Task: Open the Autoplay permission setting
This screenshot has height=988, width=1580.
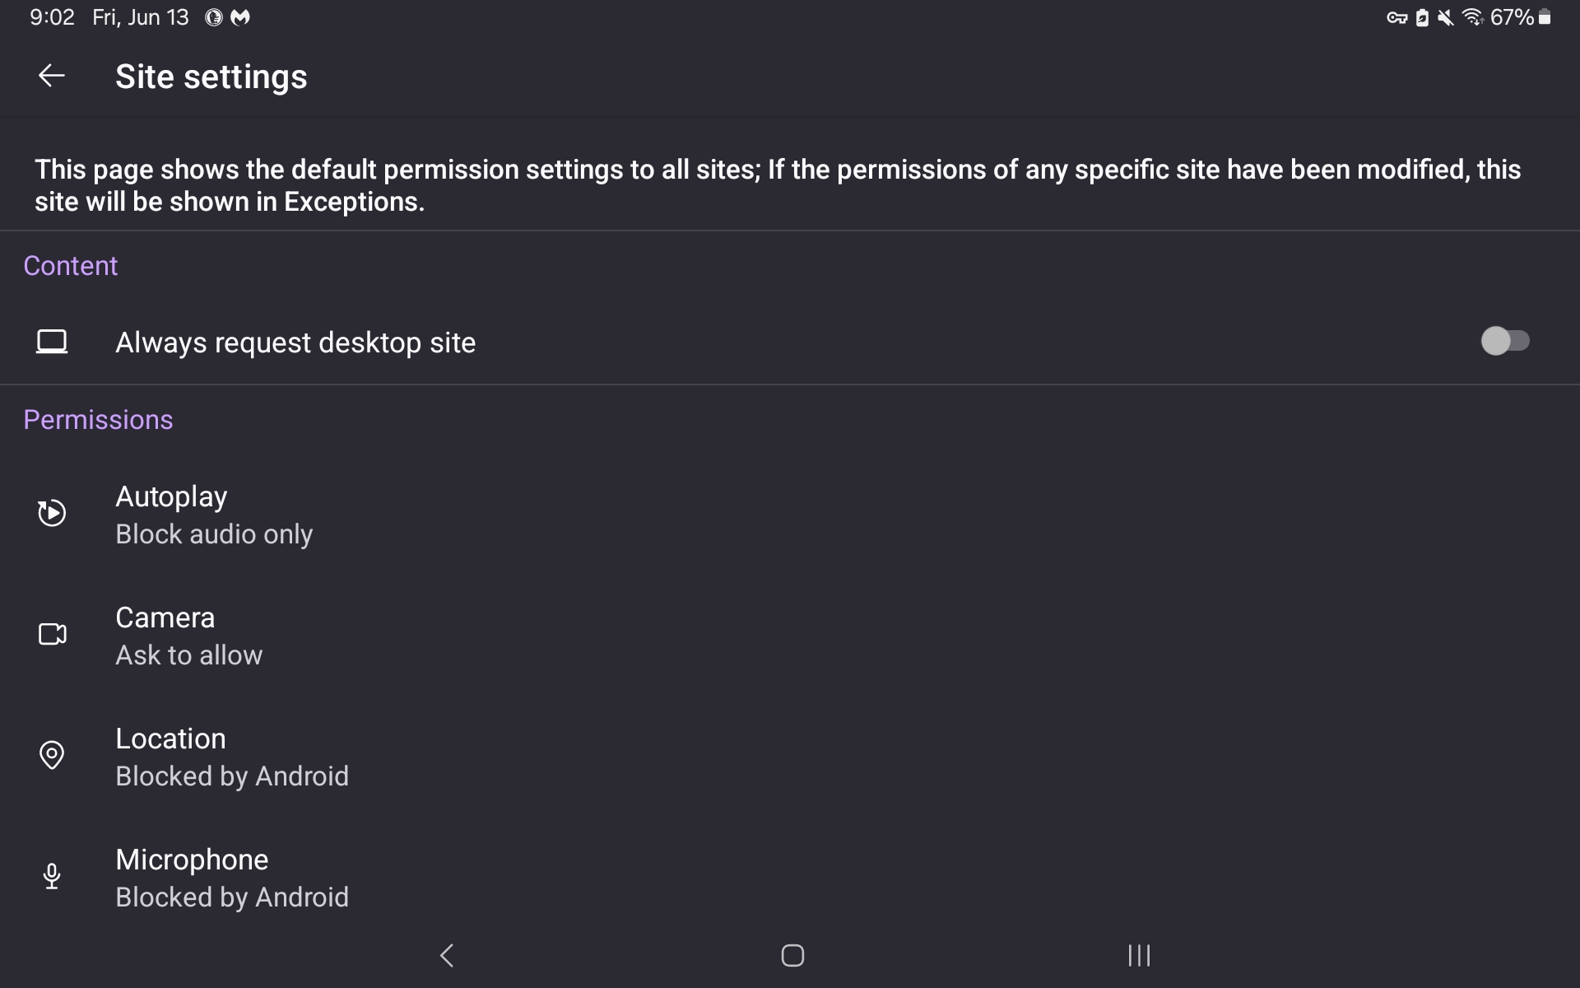Action: pos(790,515)
